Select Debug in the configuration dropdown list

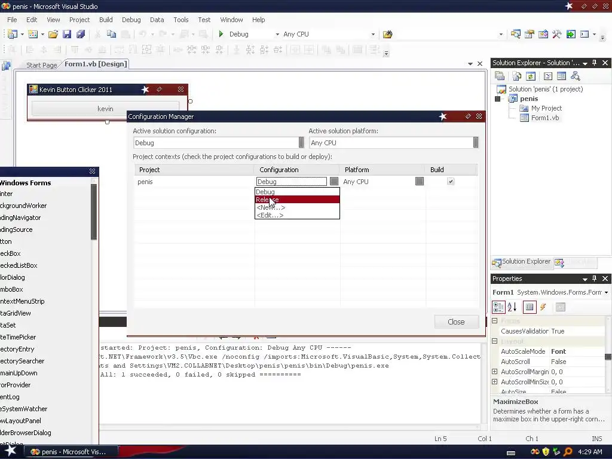pyautogui.click(x=297, y=192)
